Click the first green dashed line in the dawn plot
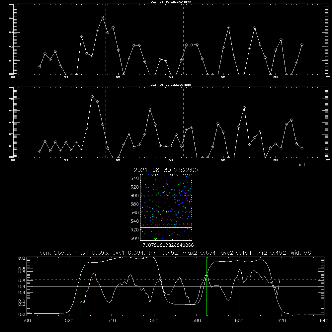The height and width of the screenshot is (332, 332). 106,39
